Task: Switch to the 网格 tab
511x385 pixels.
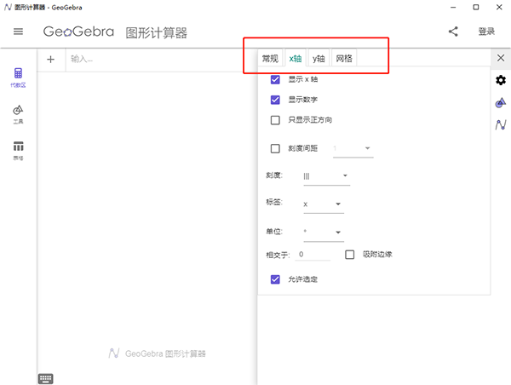Action: coord(343,59)
